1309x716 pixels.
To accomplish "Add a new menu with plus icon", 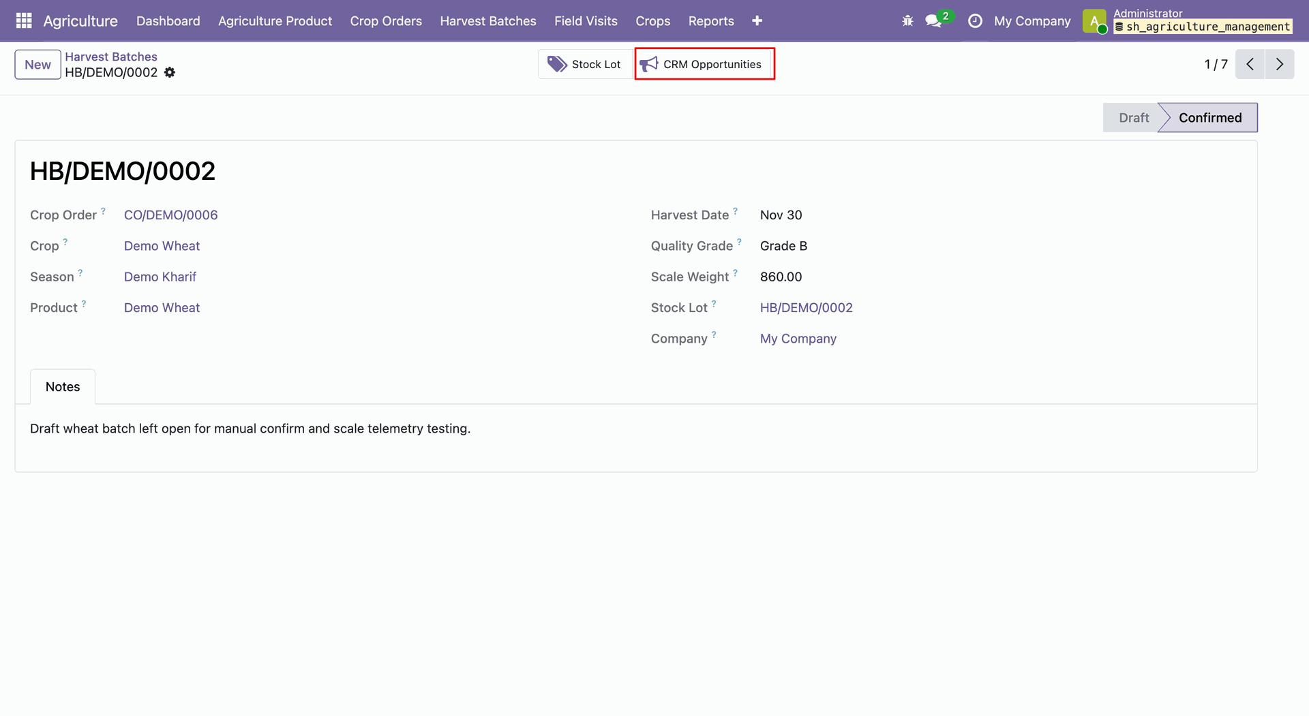I will (757, 21).
